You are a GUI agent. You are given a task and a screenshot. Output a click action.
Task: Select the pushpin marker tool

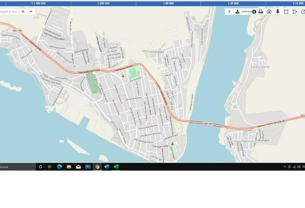click(x=277, y=12)
